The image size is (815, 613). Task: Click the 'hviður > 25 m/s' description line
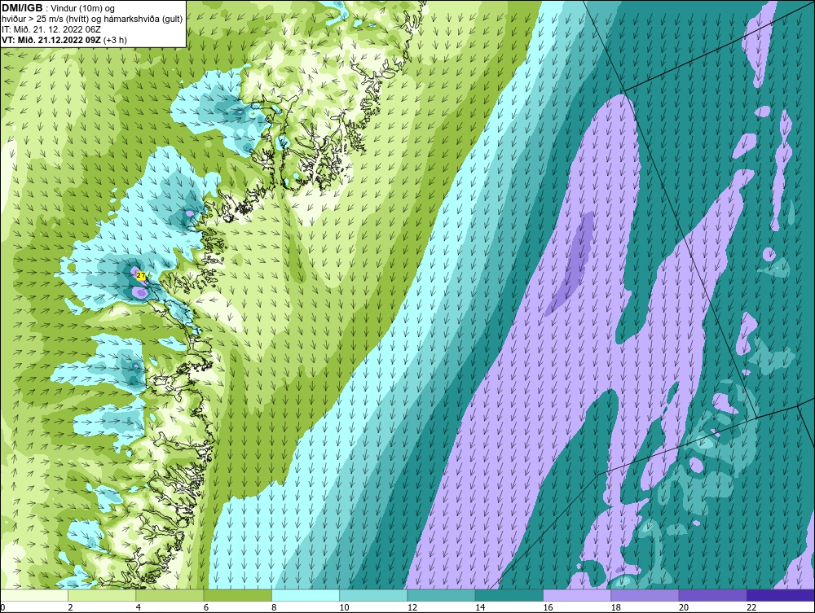click(x=92, y=20)
